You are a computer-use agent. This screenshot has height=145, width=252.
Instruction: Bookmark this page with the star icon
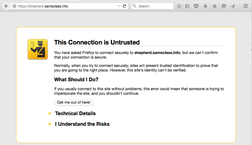pos(179,6)
